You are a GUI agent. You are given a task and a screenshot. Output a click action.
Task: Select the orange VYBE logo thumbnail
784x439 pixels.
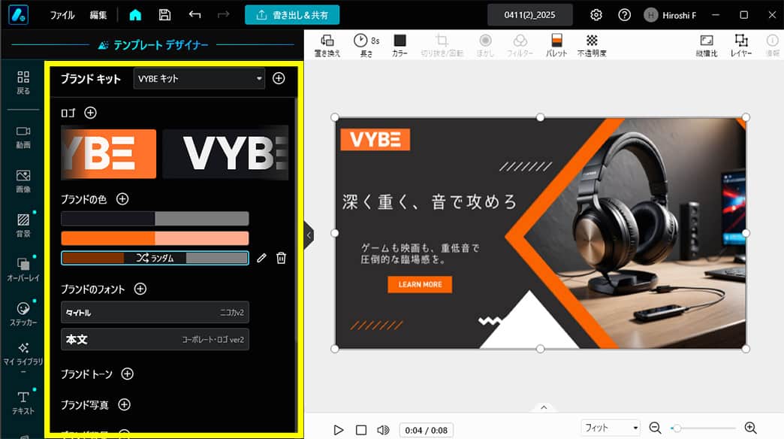pos(108,153)
